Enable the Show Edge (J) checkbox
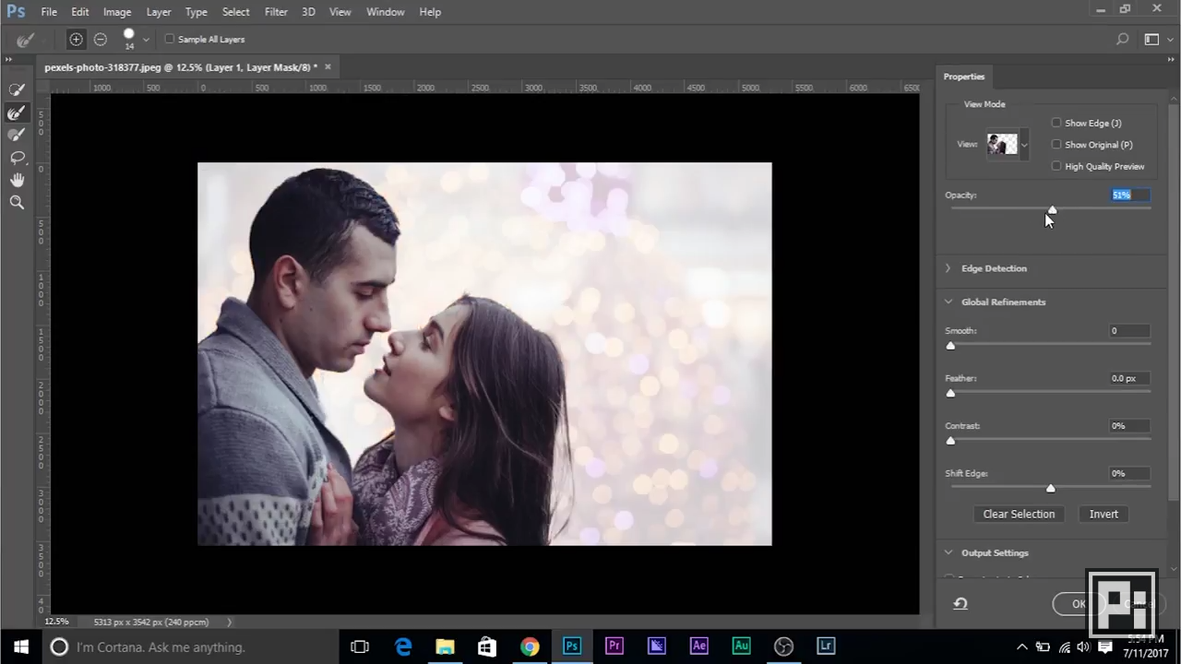Viewport: 1181px width, 664px height. click(x=1056, y=123)
